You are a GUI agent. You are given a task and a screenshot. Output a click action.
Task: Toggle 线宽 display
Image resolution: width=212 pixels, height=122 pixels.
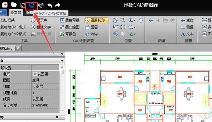pyautogui.click(x=187, y=20)
